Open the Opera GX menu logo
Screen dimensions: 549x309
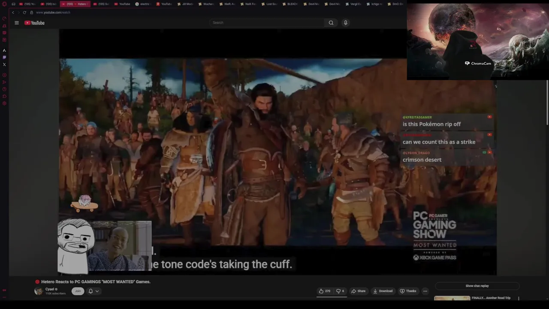click(4, 4)
